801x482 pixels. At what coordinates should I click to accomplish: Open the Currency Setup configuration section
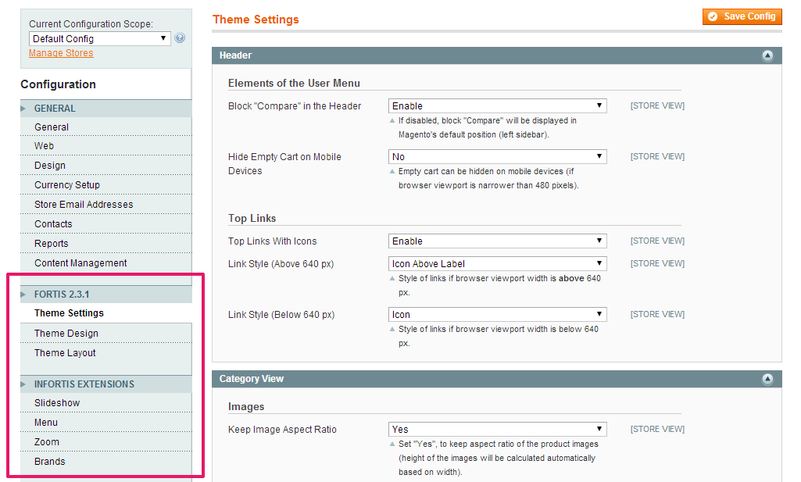[x=67, y=185]
